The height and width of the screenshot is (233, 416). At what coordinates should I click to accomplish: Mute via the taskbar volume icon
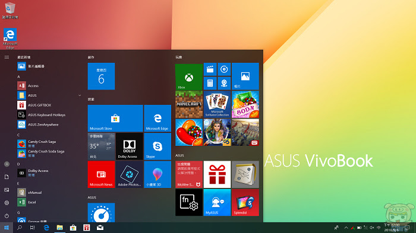372,228
